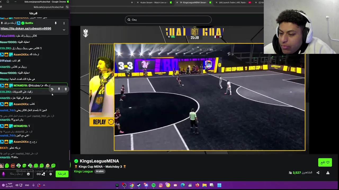Click username Faisal3898 in chat

7,36
